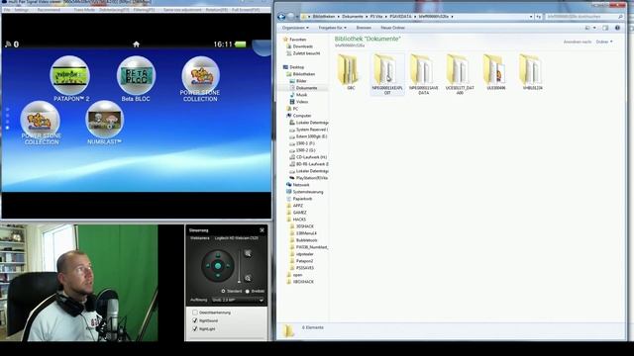The width and height of the screenshot is (634, 356).
Task: Launch the Beta BLOC bubble
Action: click(x=137, y=76)
